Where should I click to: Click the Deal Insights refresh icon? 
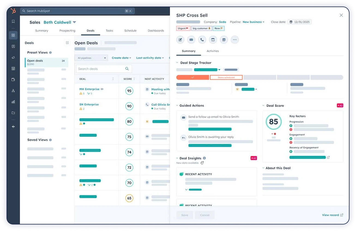point(202,163)
